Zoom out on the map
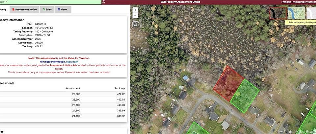 coord(135,15)
